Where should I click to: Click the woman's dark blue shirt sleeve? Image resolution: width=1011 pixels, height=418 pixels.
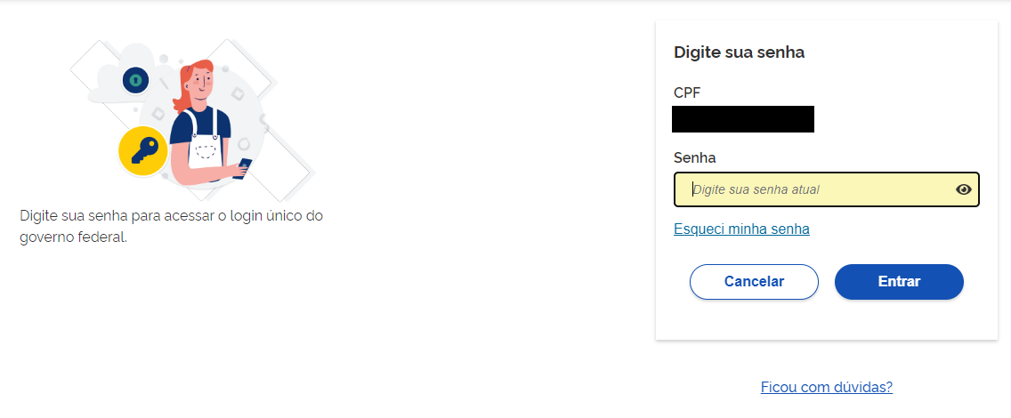point(221,125)
